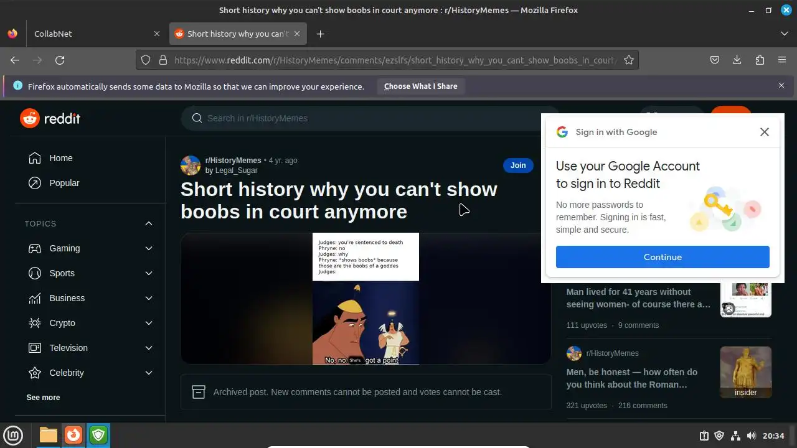The width and height of the screenshot is (797, 448).
Task: Click the search magnifier icon
Action: (x=197, y=118)
